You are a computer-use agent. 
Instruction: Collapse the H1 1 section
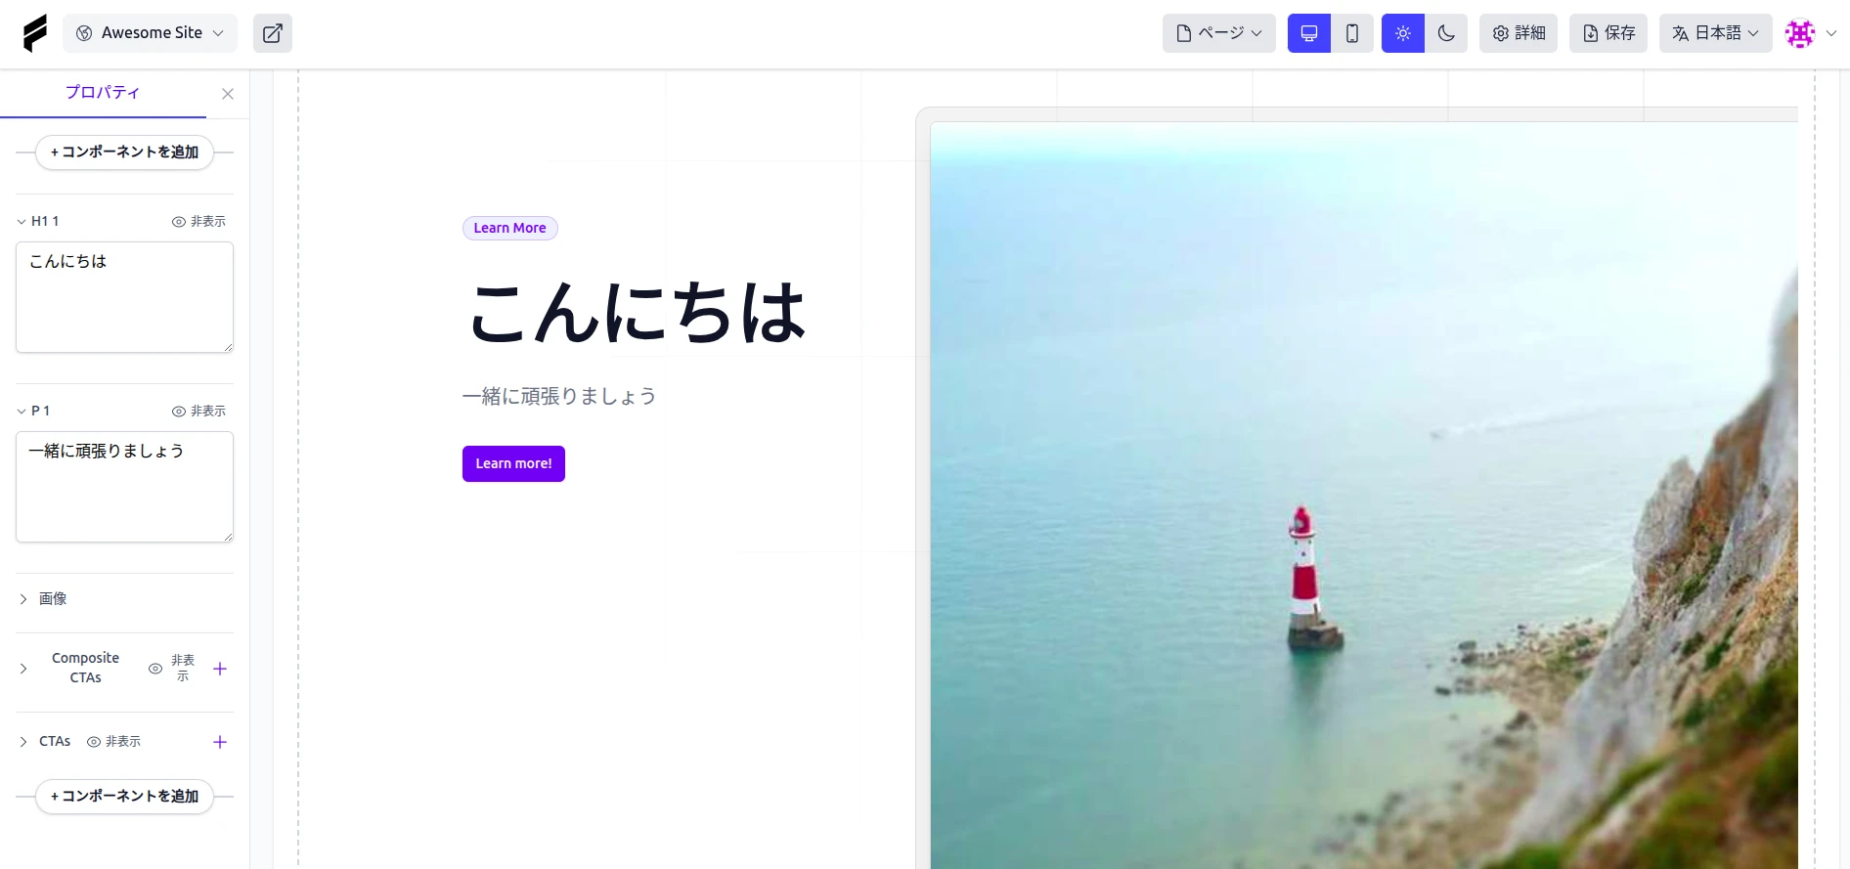[22, 222]
